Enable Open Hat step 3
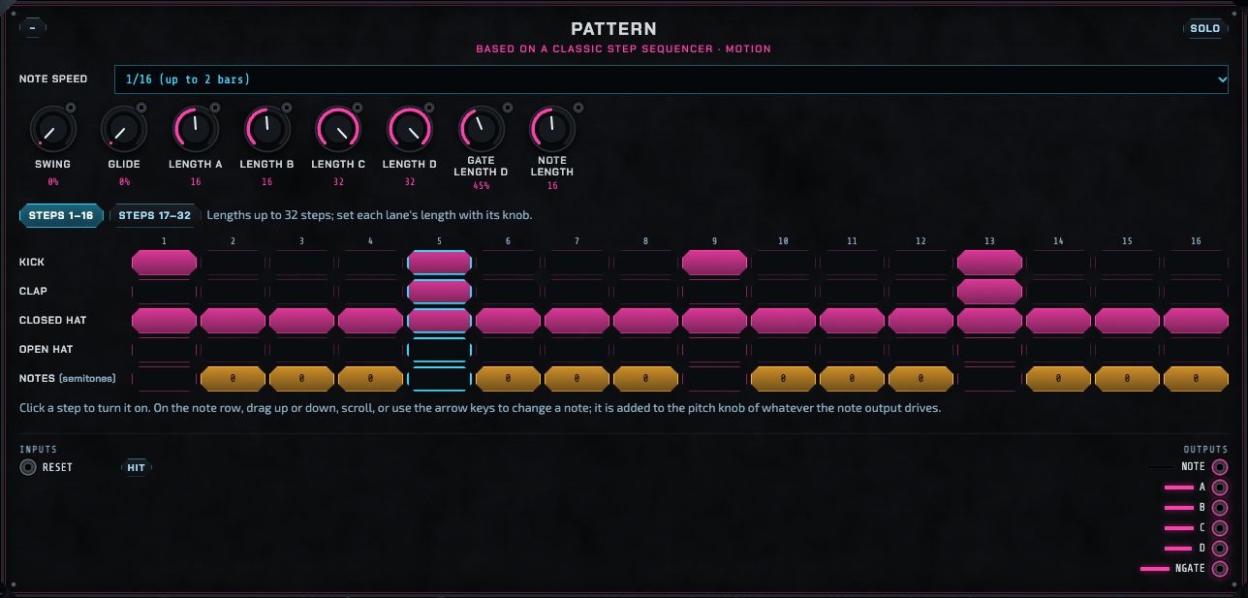This screenshot has height=598, width=1248. [302, 349]
